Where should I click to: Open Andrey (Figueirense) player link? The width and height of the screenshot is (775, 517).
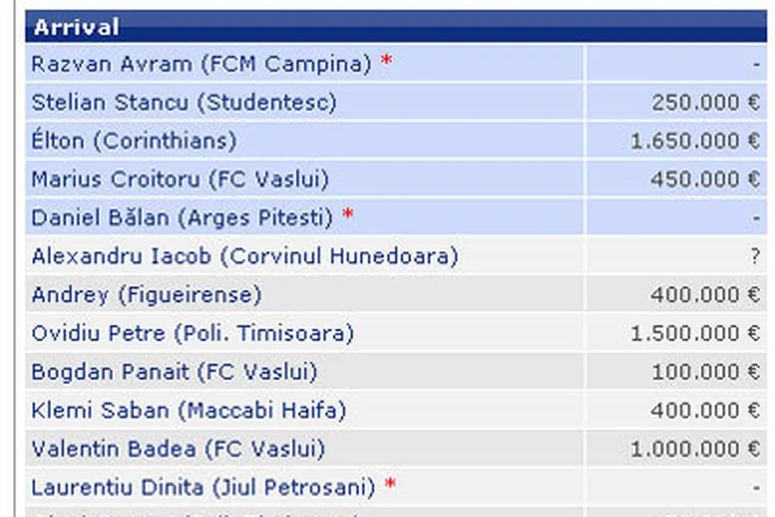pos(146,295)
